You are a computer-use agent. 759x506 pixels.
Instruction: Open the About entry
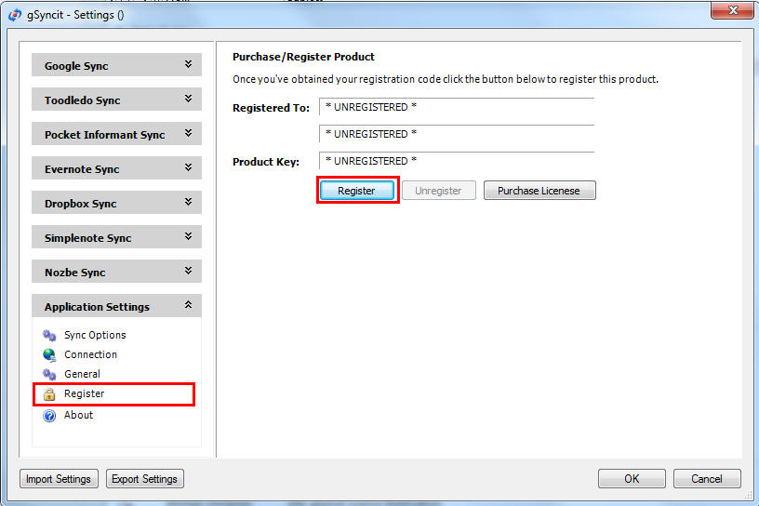coord(78,415)
